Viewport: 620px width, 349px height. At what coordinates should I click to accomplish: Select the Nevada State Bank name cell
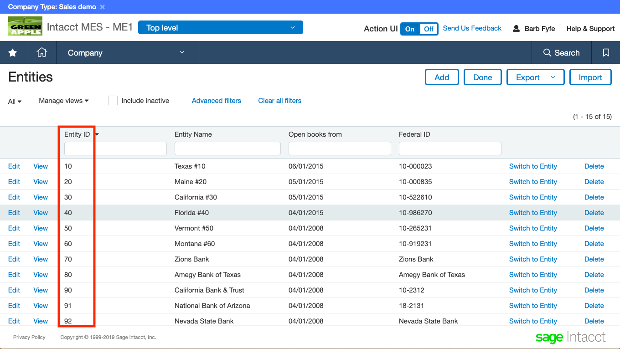point(204,321)
